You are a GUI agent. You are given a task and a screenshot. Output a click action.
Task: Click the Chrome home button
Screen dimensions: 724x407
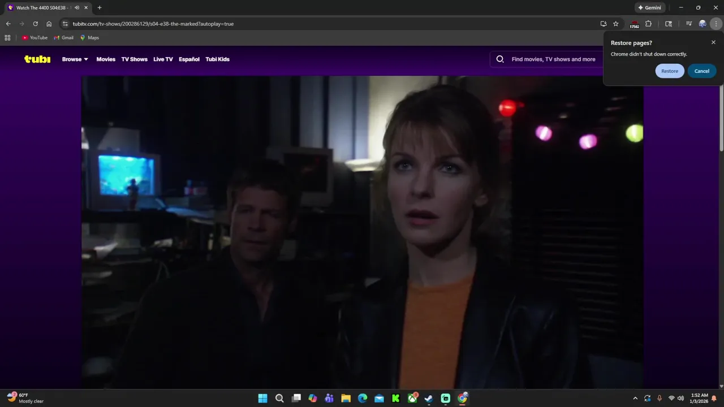[49, 24]
